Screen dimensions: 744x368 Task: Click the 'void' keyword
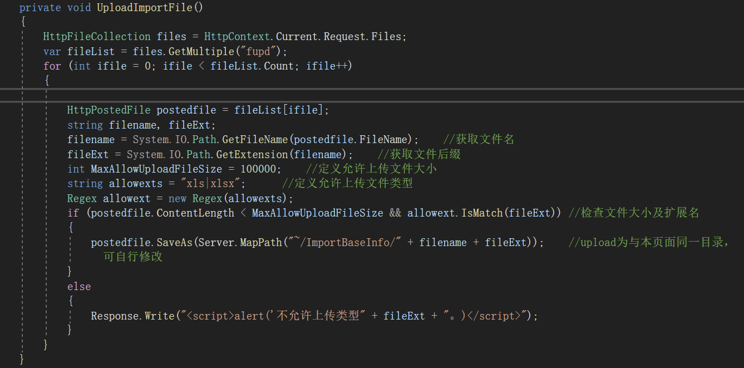pos(79,8)
